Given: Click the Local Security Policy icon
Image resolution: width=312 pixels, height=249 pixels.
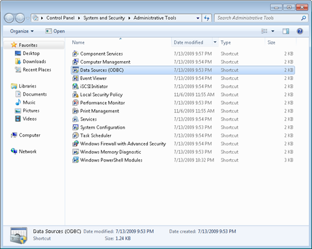Looking at the screenshot, I should coord(76,95).
